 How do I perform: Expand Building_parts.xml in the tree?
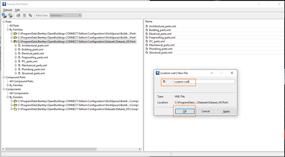(x=16, y=49)
